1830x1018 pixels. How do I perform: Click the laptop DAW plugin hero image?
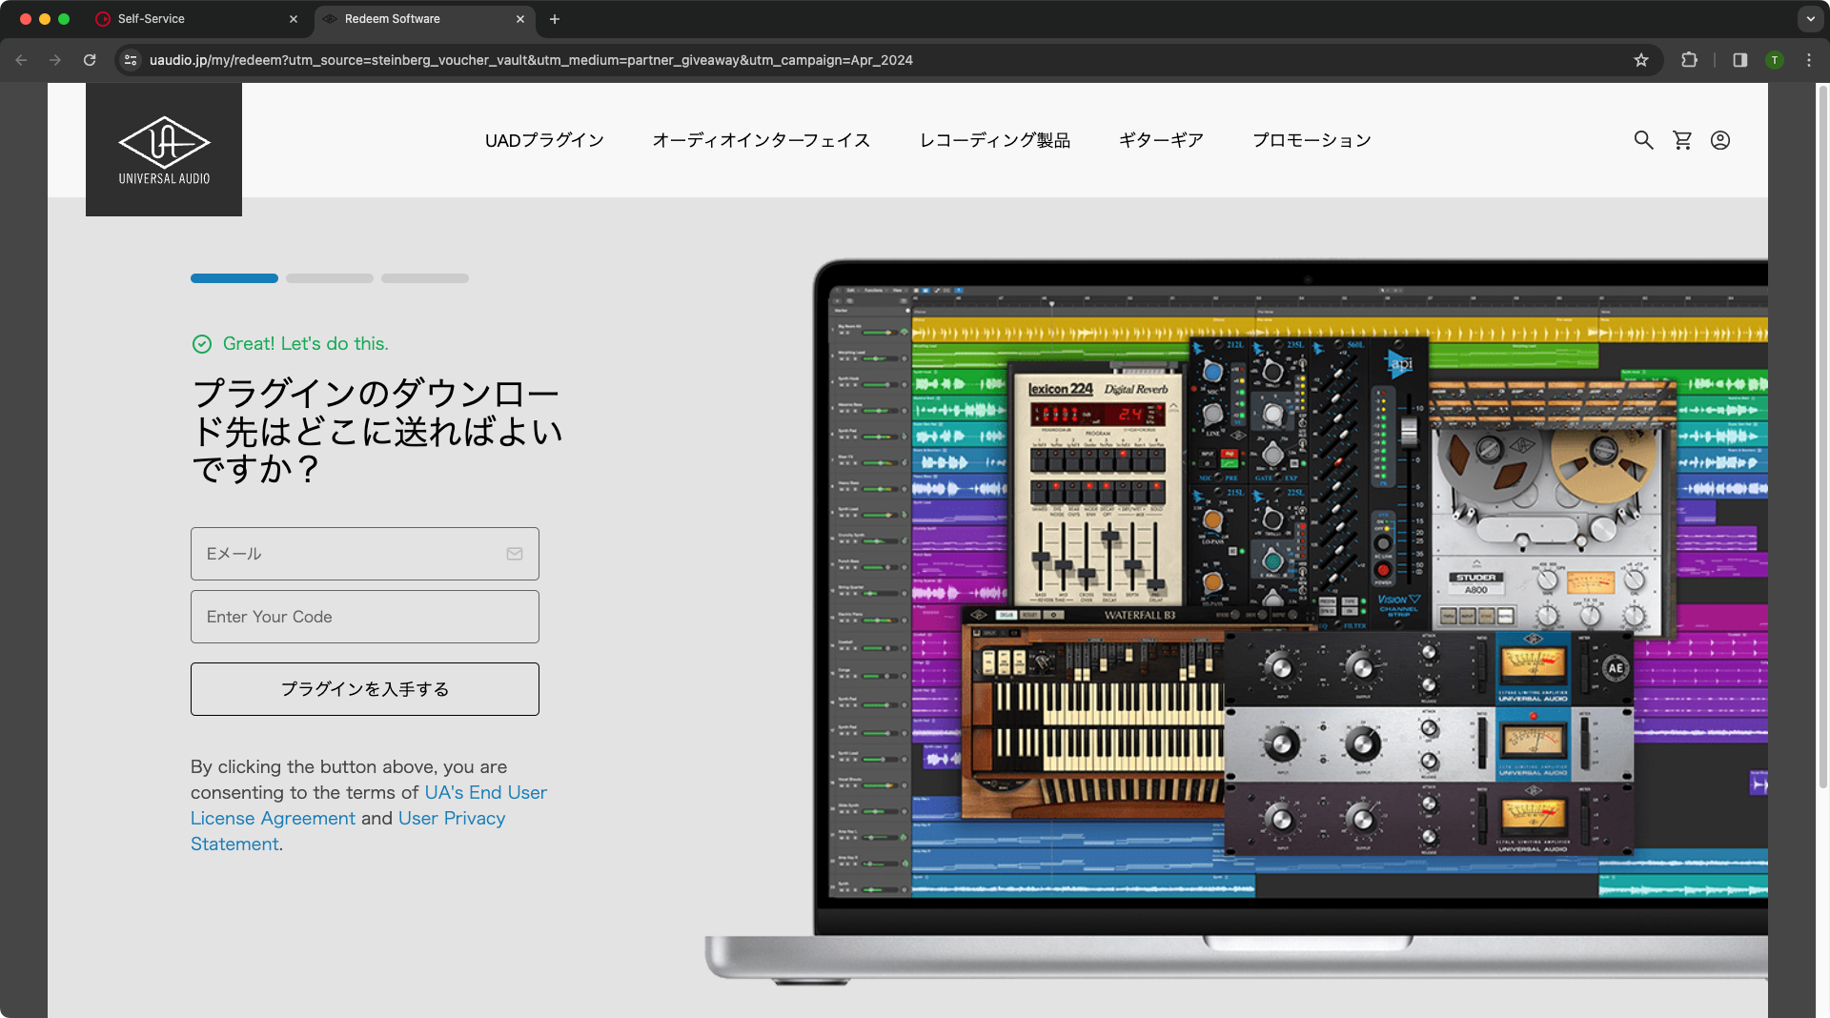coord(1236,621)
